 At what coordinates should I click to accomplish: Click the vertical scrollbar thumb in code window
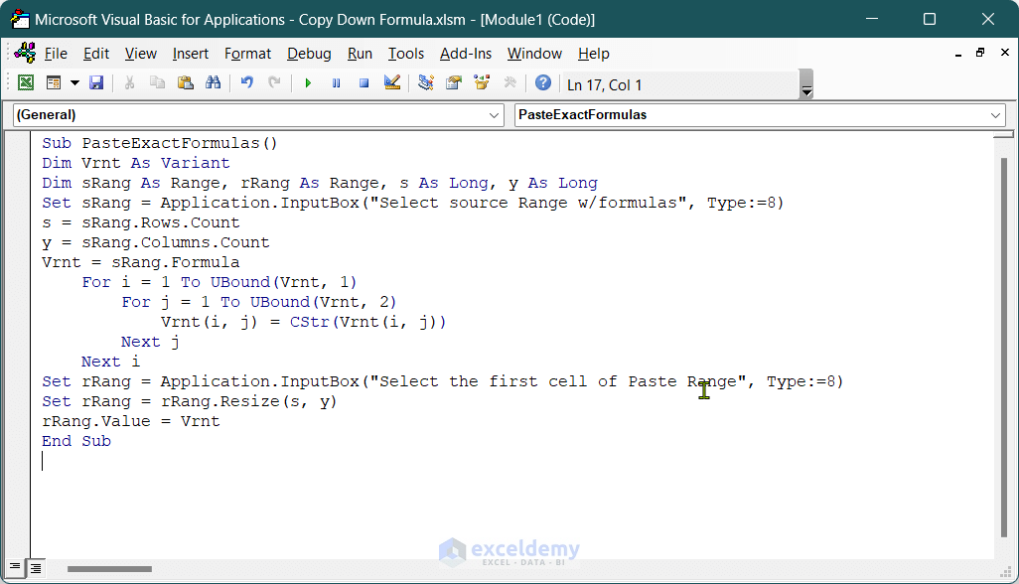(x=1004, y=348)
